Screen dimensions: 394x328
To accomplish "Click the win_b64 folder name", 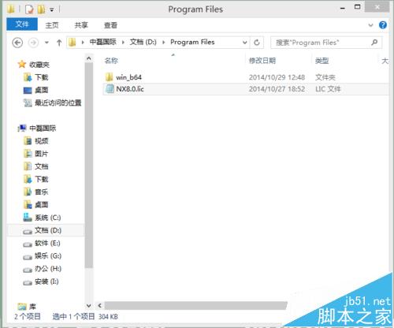I will (x=129, y=77).
